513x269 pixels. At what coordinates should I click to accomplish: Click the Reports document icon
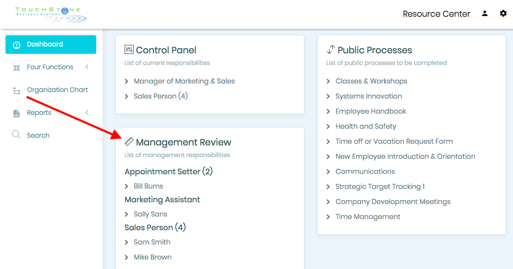[16, 113]
